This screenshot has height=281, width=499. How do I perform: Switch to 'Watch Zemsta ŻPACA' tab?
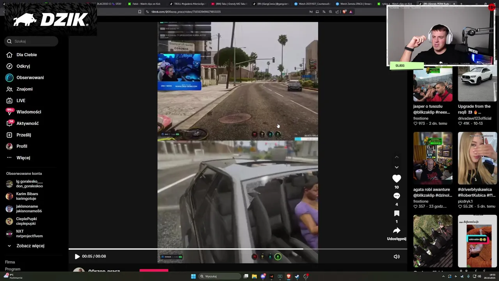pos(354,4)
